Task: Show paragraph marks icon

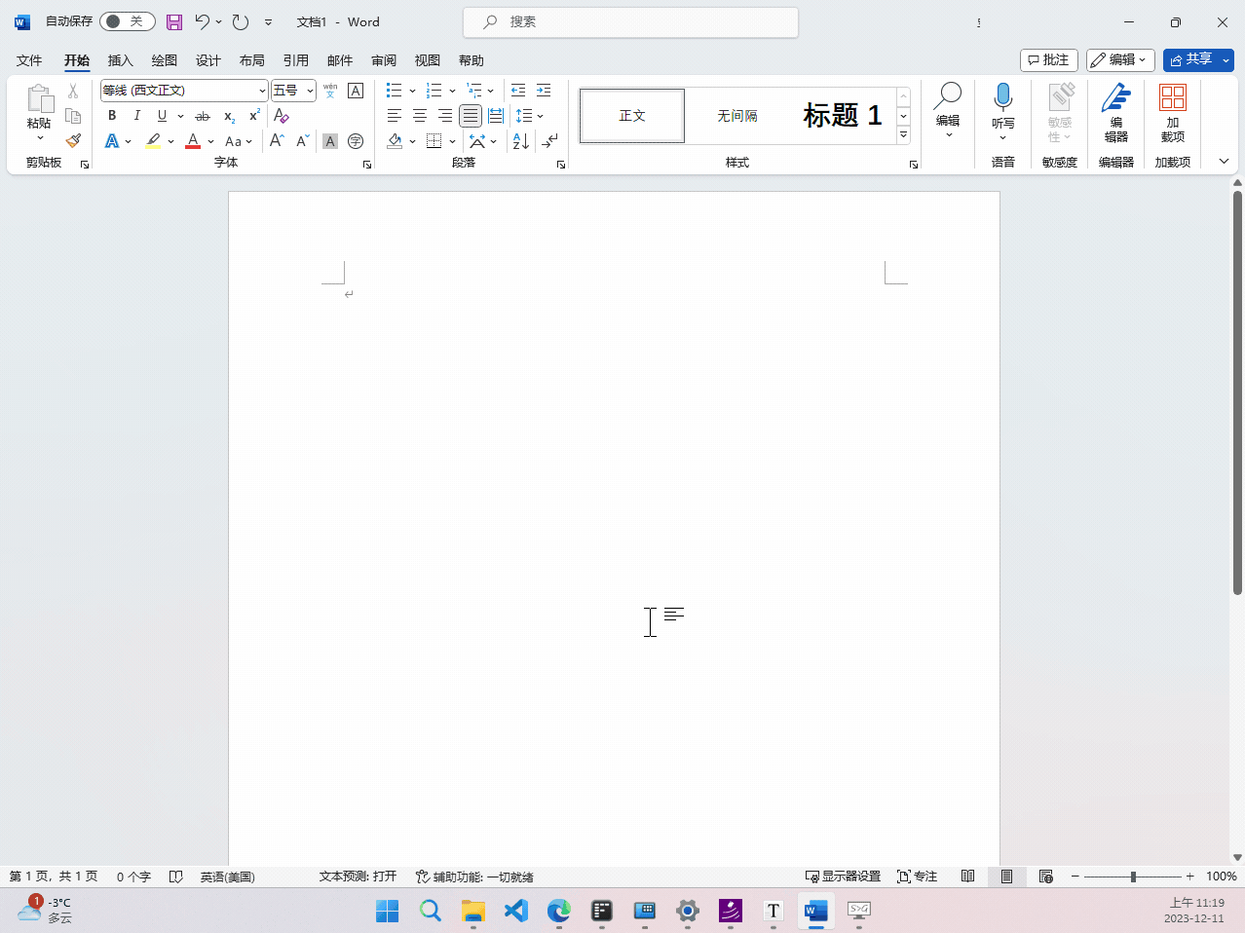Action: click(550, 141)
